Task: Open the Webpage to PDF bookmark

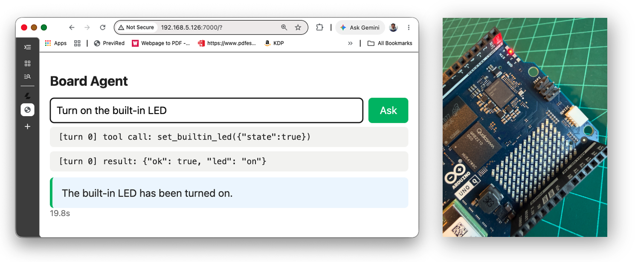Action: pyautogui.click(x=161, y=43)
